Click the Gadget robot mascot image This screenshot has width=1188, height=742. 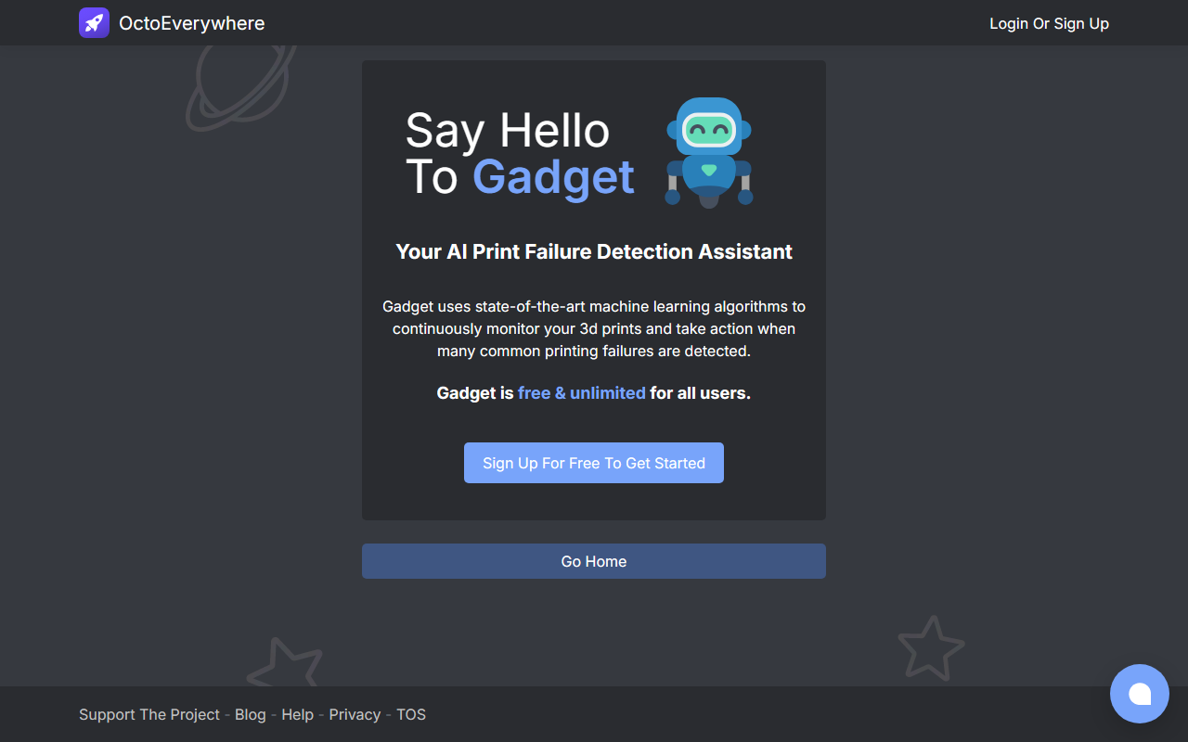click(x=709, y=153)
